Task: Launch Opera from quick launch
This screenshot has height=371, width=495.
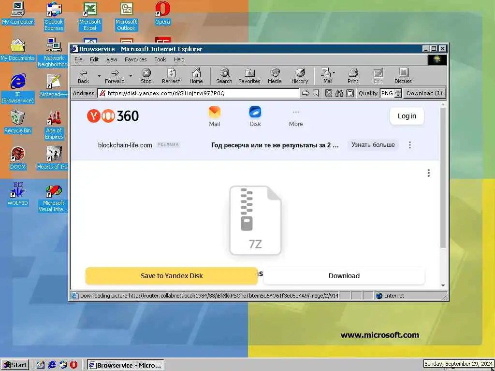Action: tap(73, 365)
